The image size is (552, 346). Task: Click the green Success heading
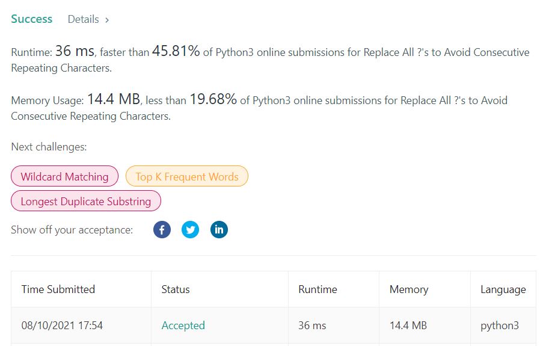[x=32, y=19]
